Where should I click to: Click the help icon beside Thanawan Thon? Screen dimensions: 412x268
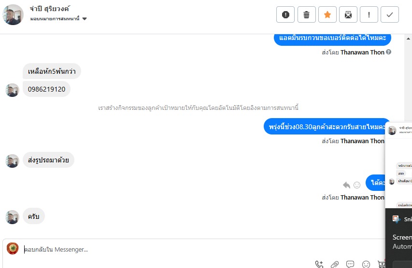pos(389,52)
